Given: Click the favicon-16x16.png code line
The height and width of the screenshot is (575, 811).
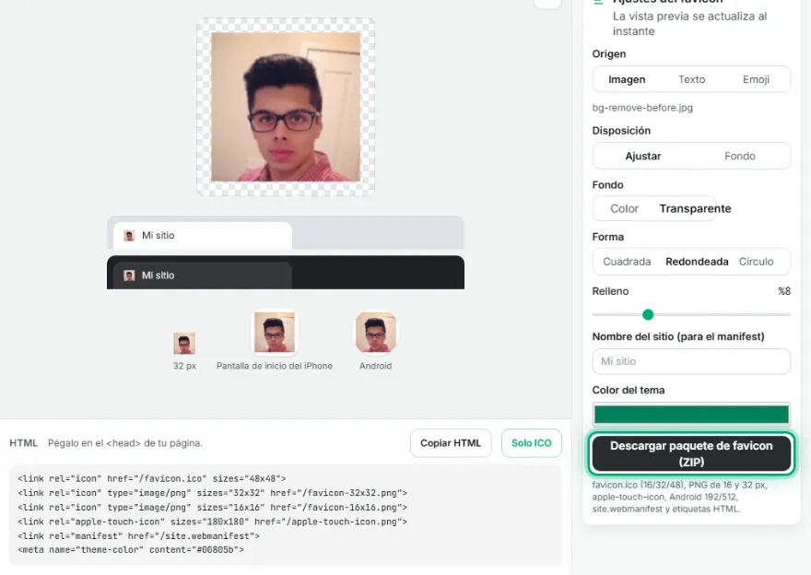Looking at the screenshot, I should [x=213, y=508].
